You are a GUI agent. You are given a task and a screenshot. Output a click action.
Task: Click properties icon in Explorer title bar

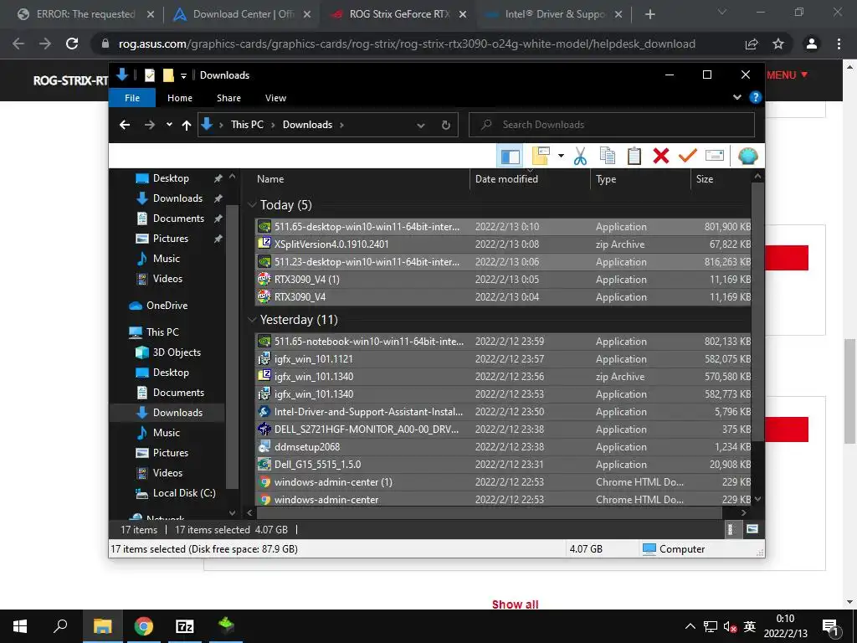pyautogui.click(x=149, y=75)
